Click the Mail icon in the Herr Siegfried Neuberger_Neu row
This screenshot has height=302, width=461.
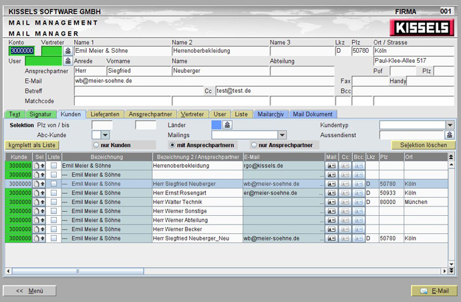[x=331, y=239]
